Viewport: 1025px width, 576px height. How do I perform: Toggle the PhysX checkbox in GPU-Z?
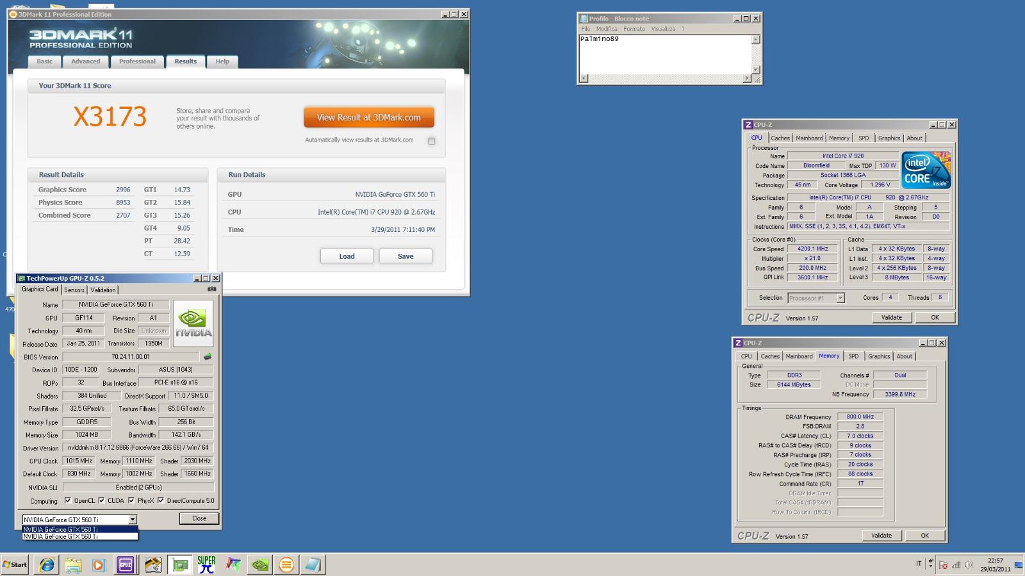(131, 500)
